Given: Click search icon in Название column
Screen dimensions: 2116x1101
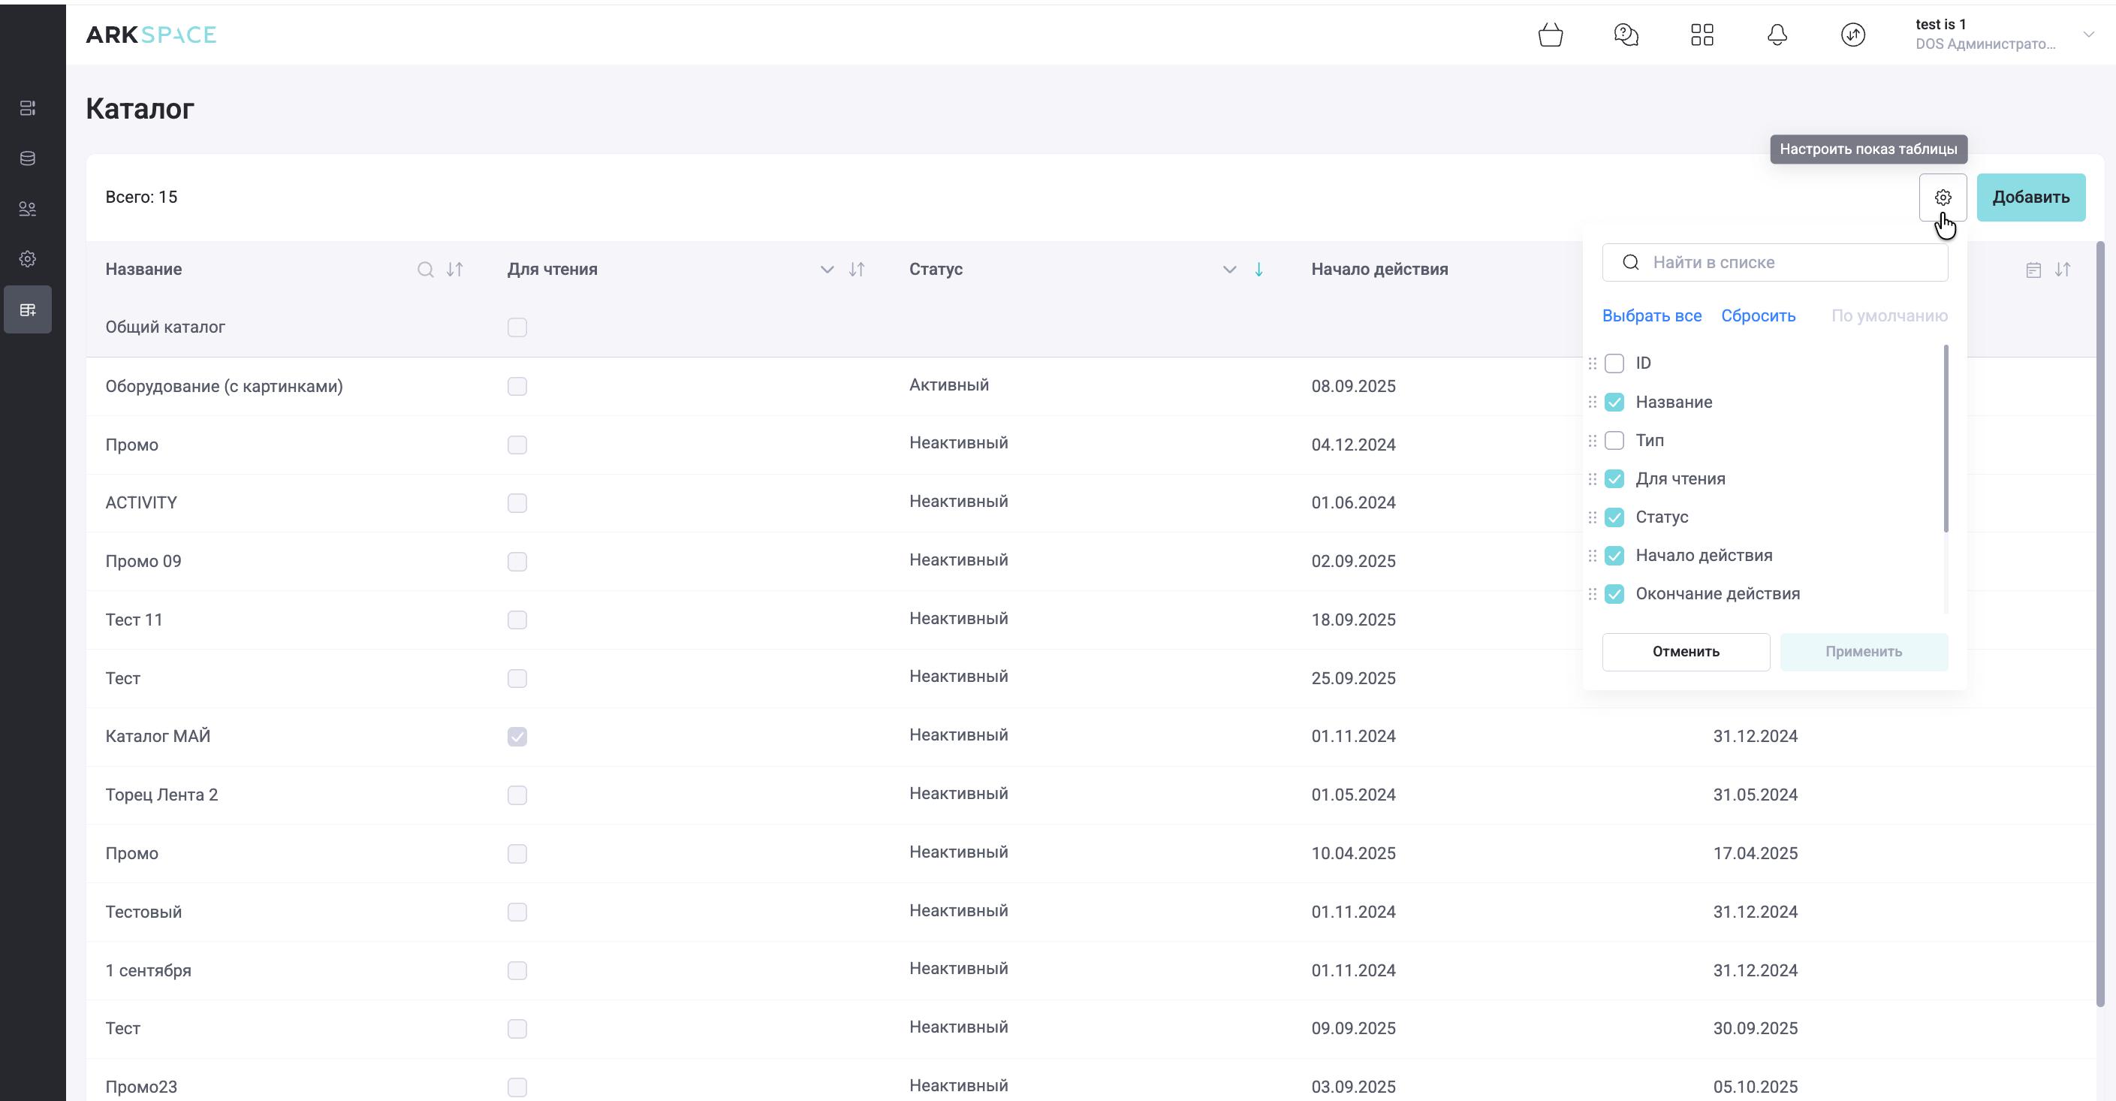Looking at the screenshot, I should [425, 270].
